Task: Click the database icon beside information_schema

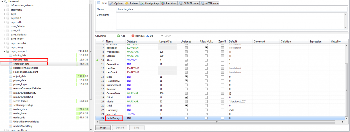Action: (8, 5)
